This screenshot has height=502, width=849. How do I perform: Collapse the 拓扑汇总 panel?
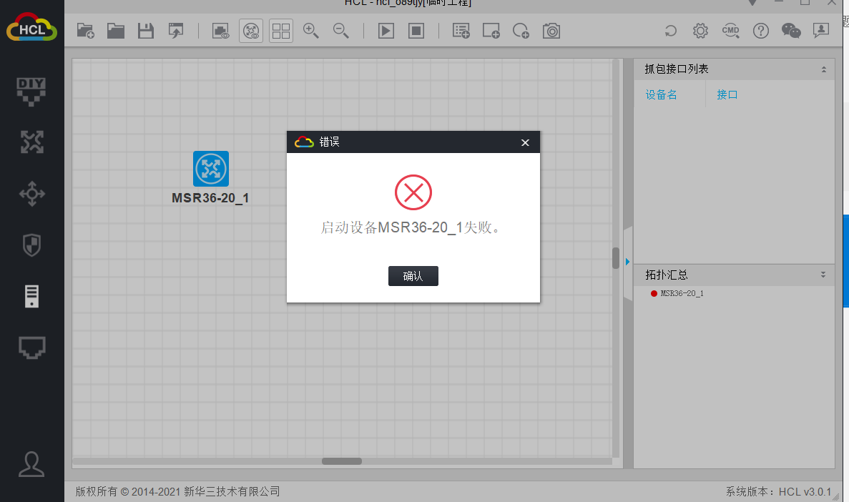click(x=823, y=275)
